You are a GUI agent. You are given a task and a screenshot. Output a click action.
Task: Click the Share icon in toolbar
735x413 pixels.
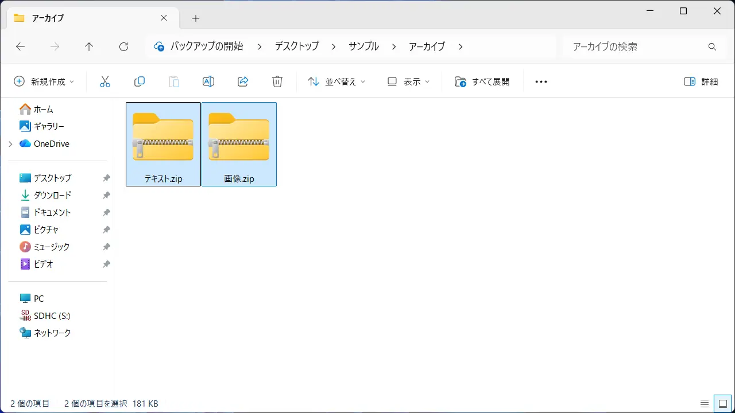pos(243,81)
